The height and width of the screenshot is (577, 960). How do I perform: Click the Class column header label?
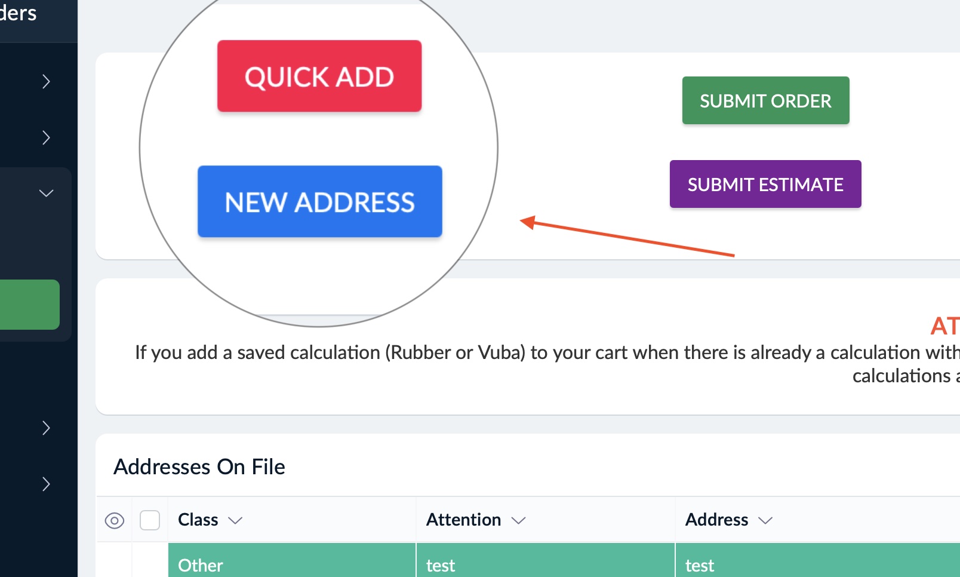tap(198, 520)
